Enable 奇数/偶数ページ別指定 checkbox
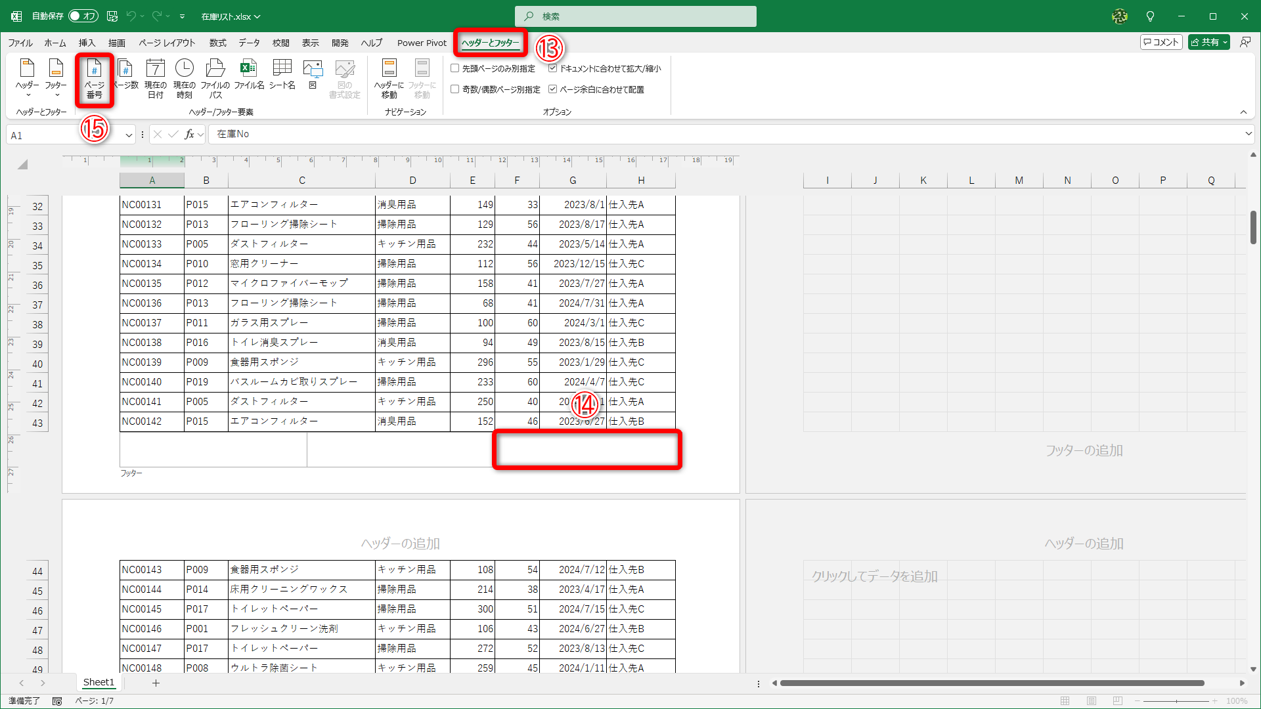The width and height of the screenshot is (1261, 709). point(454,89)
